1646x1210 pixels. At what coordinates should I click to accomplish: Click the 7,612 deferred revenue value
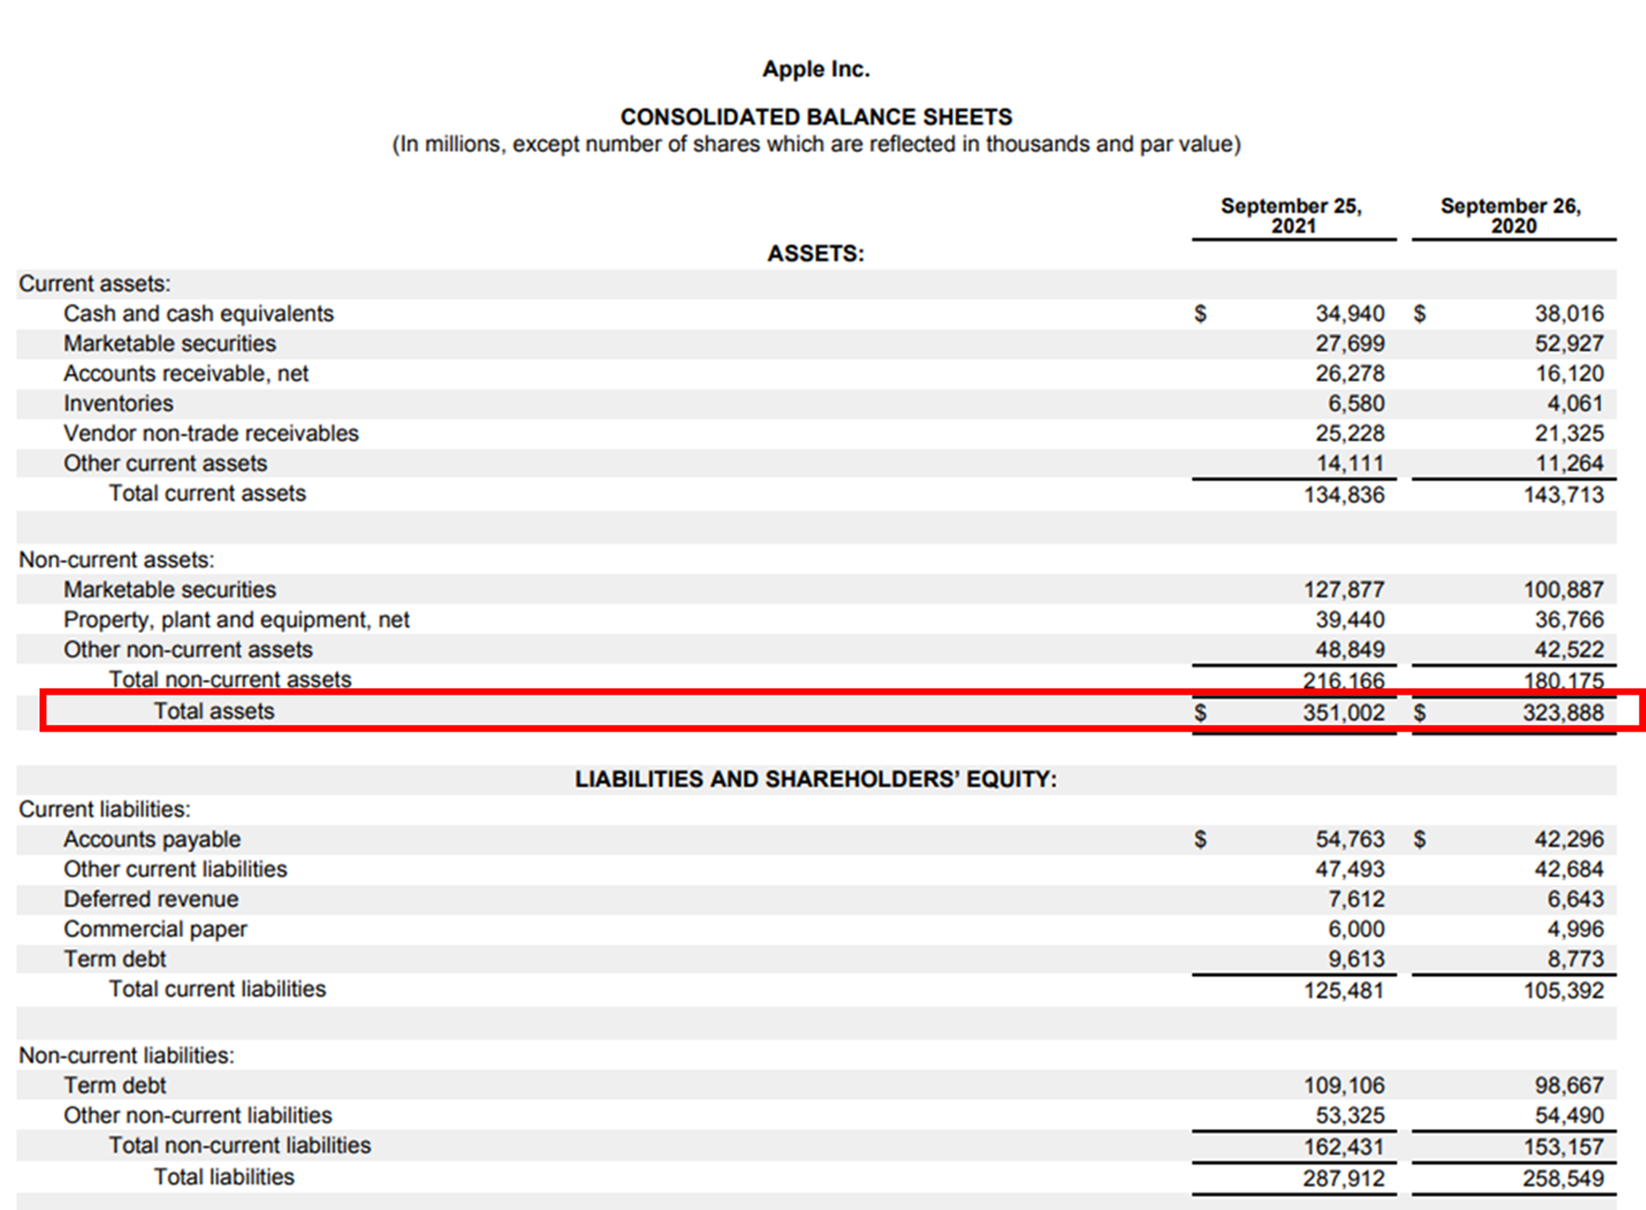point(1356,900)
